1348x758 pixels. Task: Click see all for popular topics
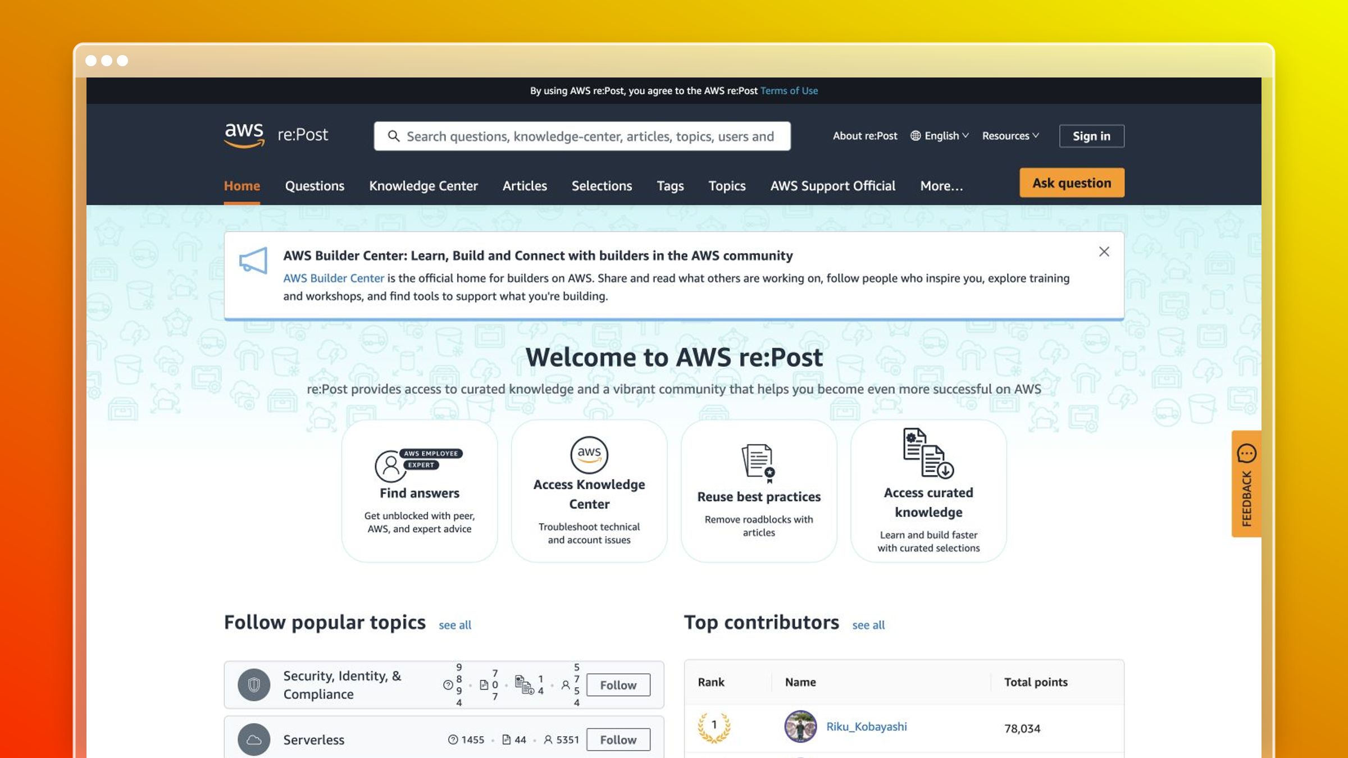455,625
